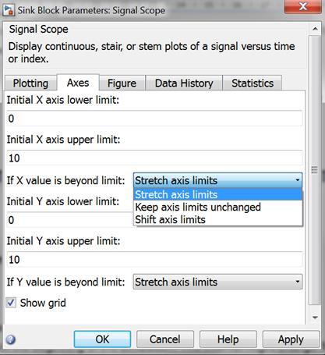Go to the Data History tab
The height and width of the screenshot is (355, 325).
point(184,83)
